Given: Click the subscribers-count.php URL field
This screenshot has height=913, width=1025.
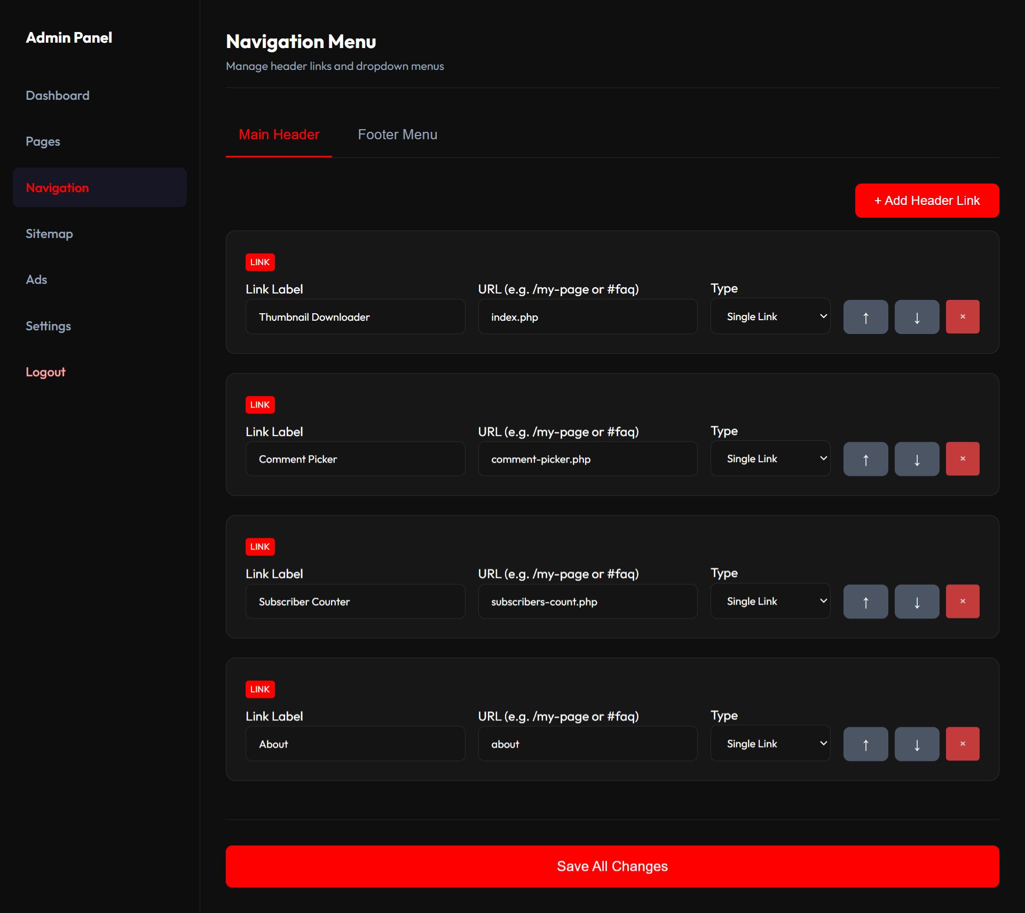Looking at the screenshot, I should [x=587, y=601].
